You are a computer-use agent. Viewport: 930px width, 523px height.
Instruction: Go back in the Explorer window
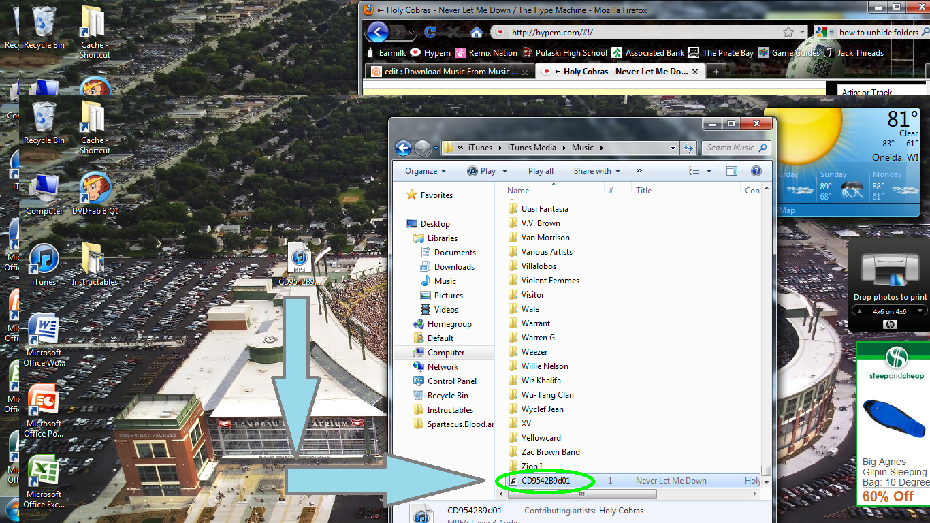point(403,148)
